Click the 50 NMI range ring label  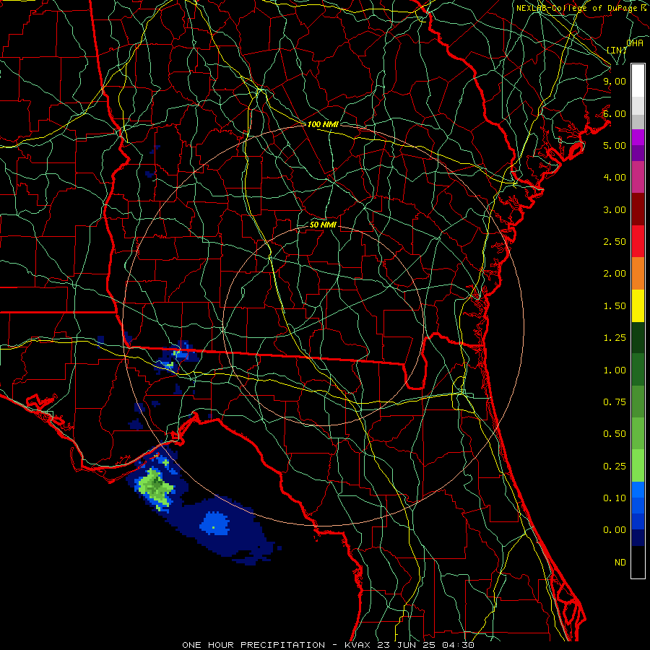(x=323, y=225)
